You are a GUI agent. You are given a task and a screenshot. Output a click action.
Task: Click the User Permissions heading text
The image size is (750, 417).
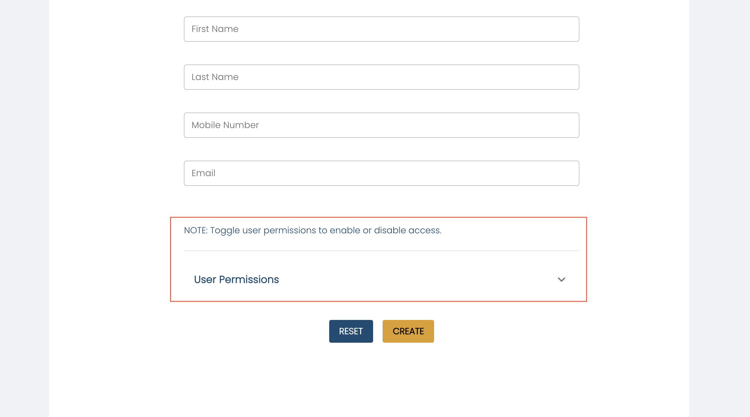(x=236, y=279)
